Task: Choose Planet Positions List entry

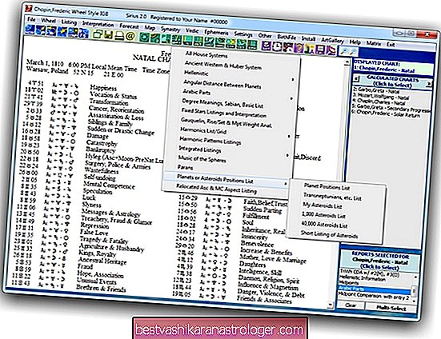Action: [x=327, y=187]
